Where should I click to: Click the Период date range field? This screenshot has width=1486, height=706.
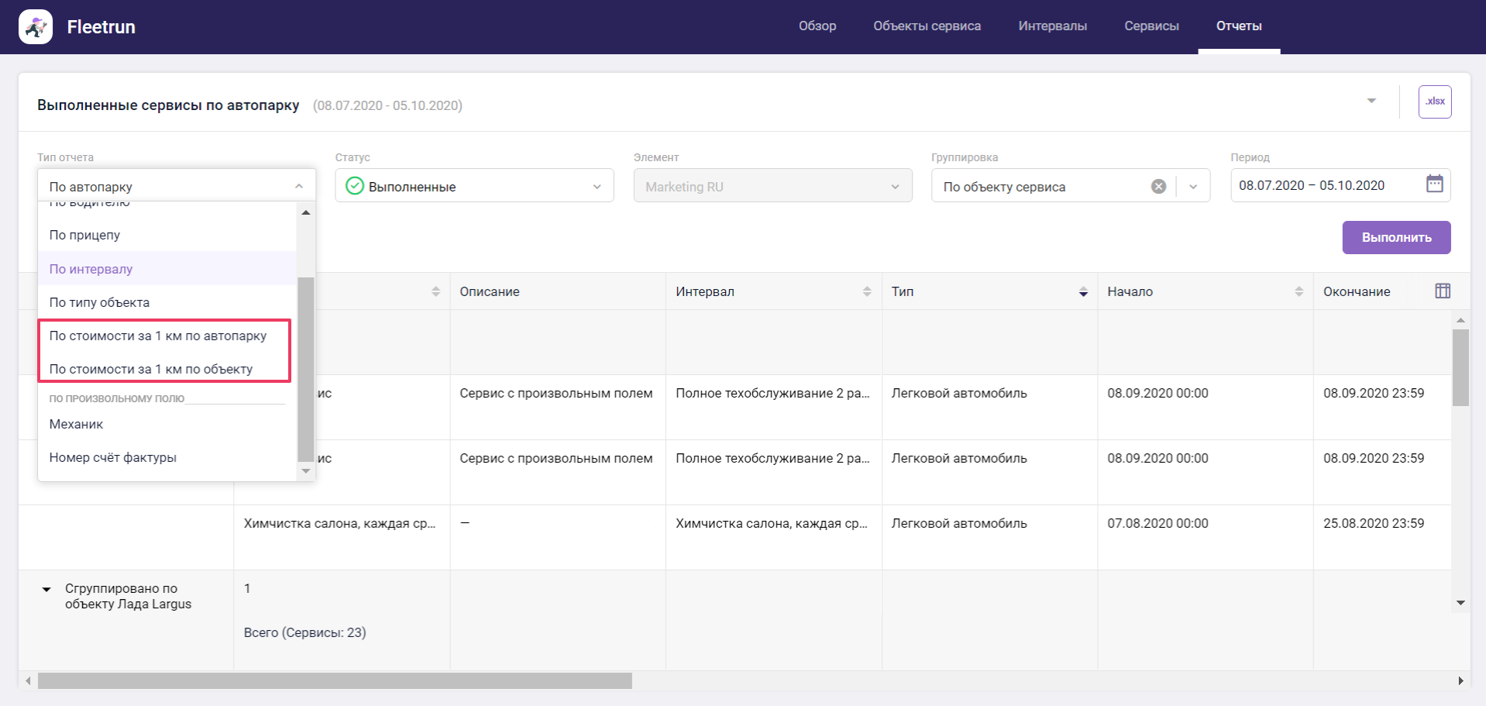(x=1325, y=186)
